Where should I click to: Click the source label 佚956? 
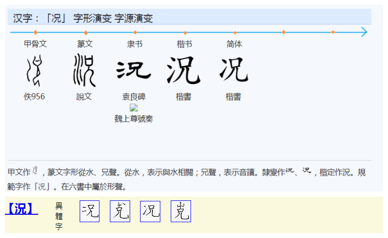pyautogui.click(x=34, y=96)
